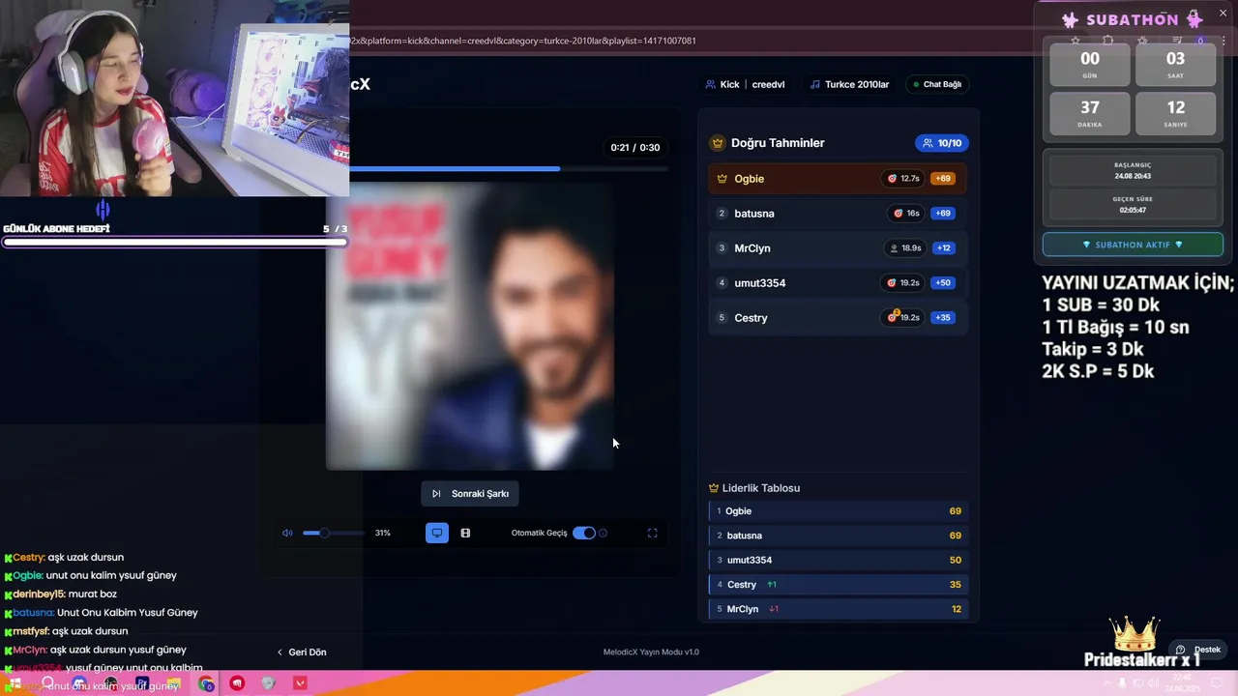Viewport: 1238px width, 696px height.
Task: Click the skip icon in Sonraki Şarkı
Action: (436, 494)
